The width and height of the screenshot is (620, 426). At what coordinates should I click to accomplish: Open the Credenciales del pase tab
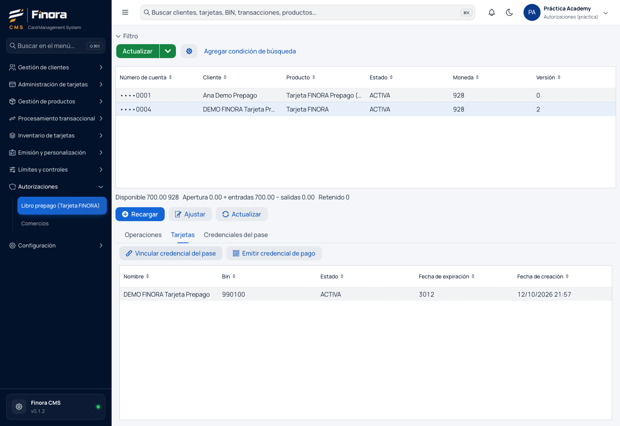coord(236,235)
